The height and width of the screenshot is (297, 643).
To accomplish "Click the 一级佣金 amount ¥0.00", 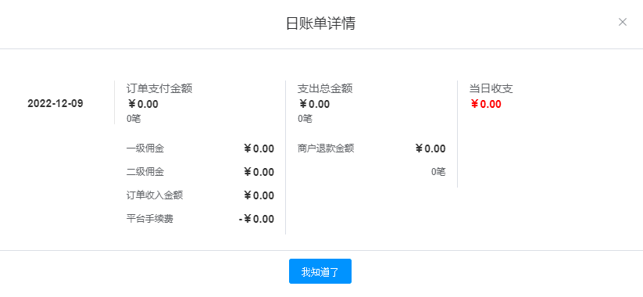I will 259,148.
